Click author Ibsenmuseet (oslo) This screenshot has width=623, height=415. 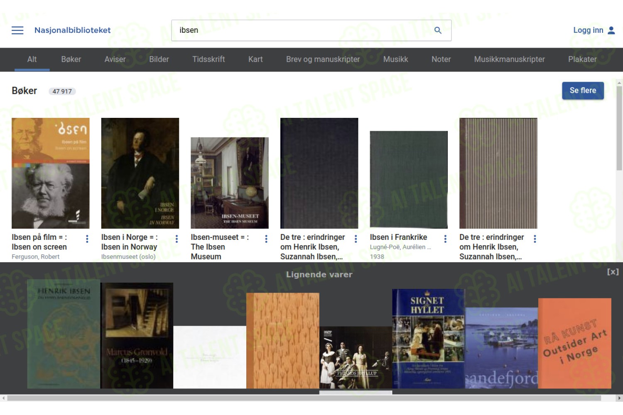point(128,256)
